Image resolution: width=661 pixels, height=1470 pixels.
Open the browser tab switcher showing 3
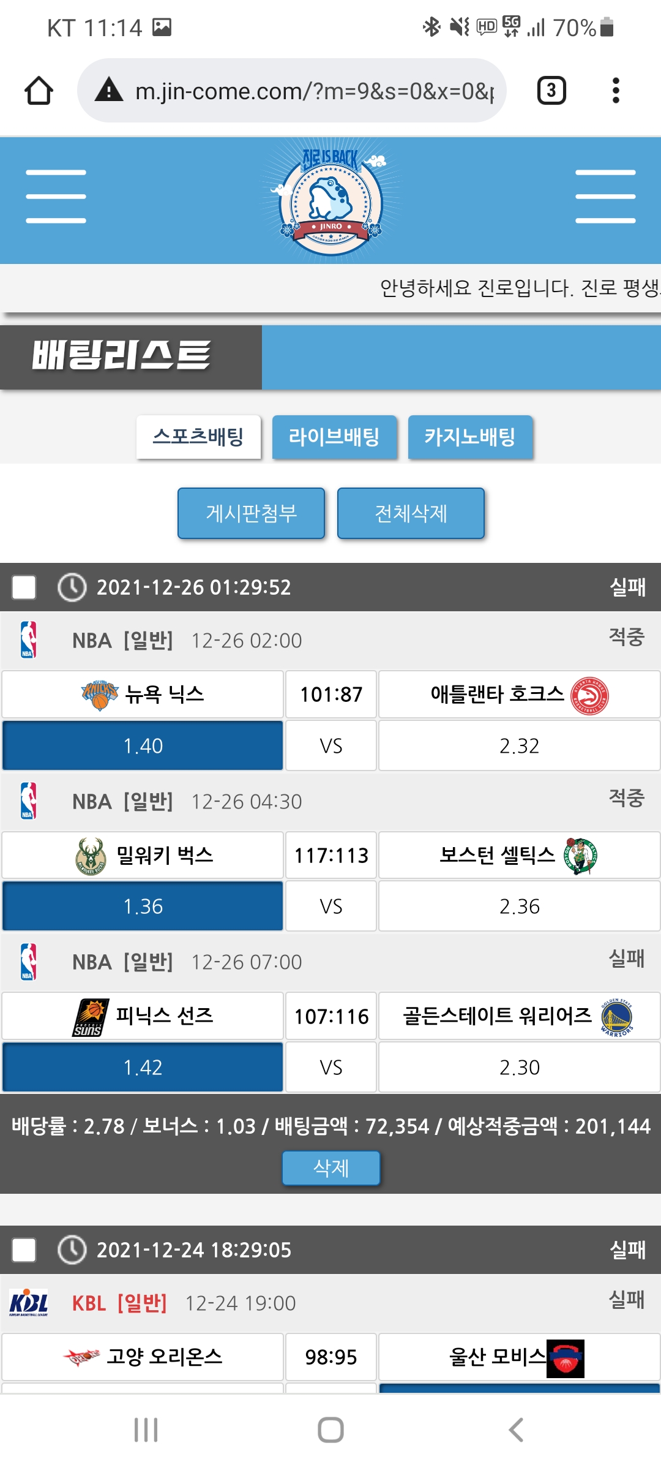551,91
